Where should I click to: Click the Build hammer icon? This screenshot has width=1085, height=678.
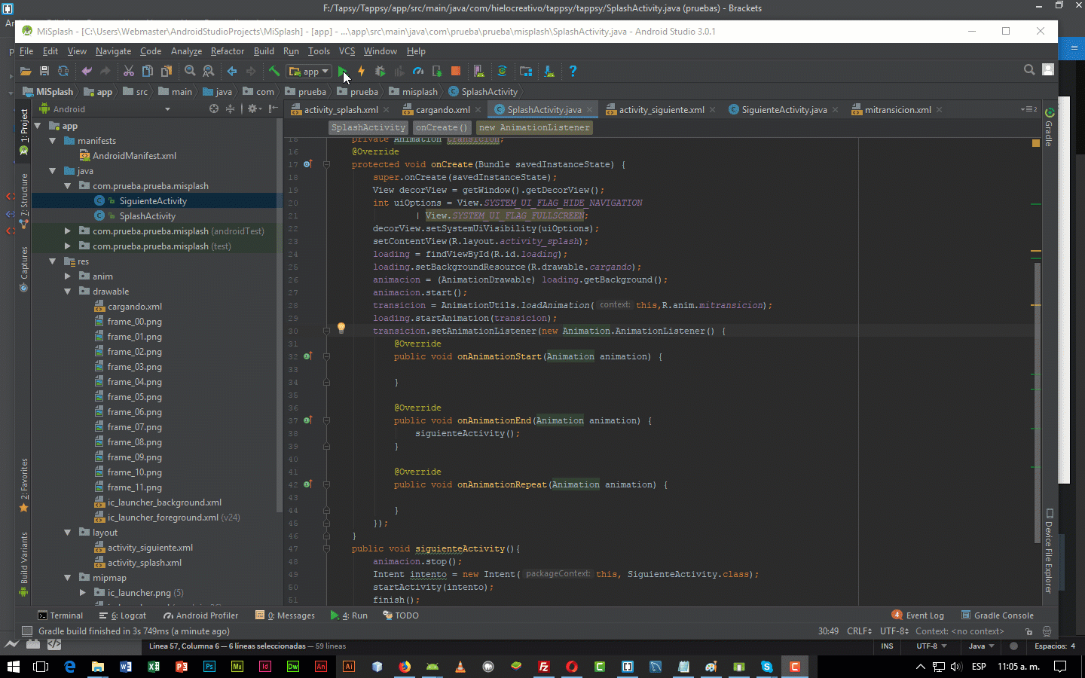click(x=274, y=70)
